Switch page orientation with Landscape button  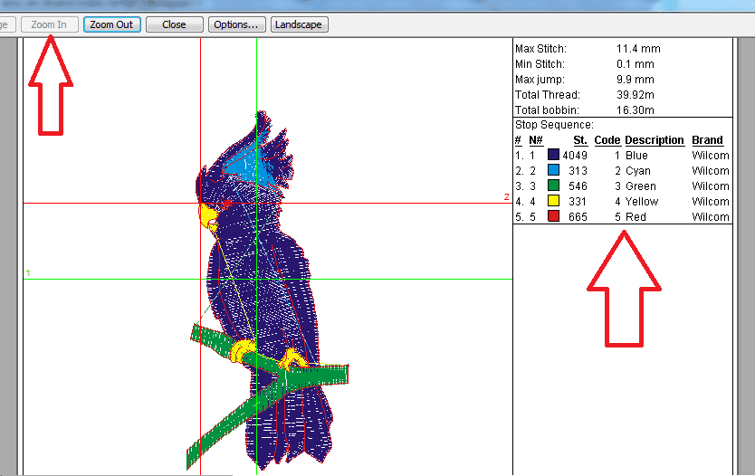pos(299,24)
